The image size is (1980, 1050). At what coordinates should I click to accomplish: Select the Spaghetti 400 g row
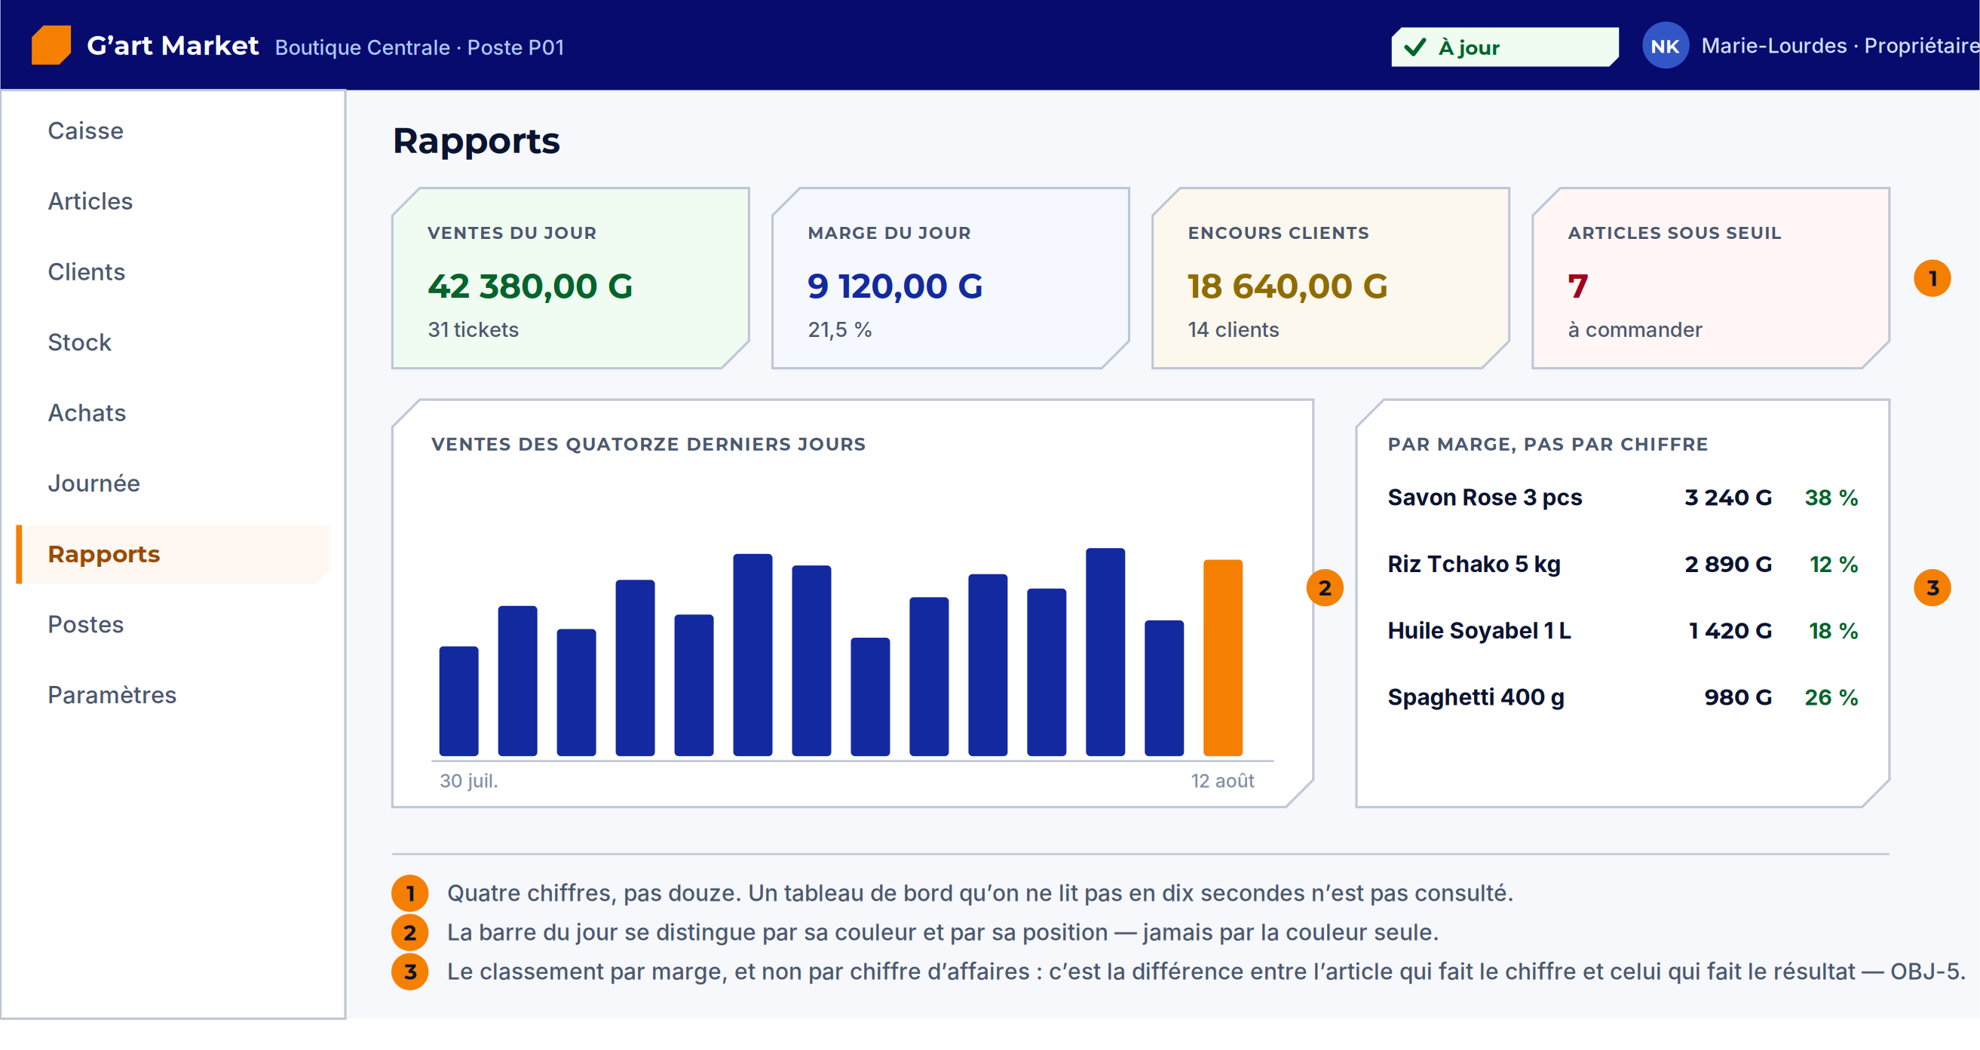click(x=1623, y=698)
